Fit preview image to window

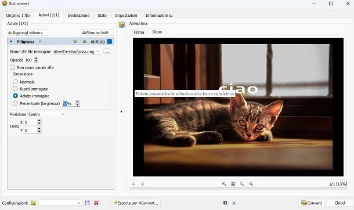[233, 184]
